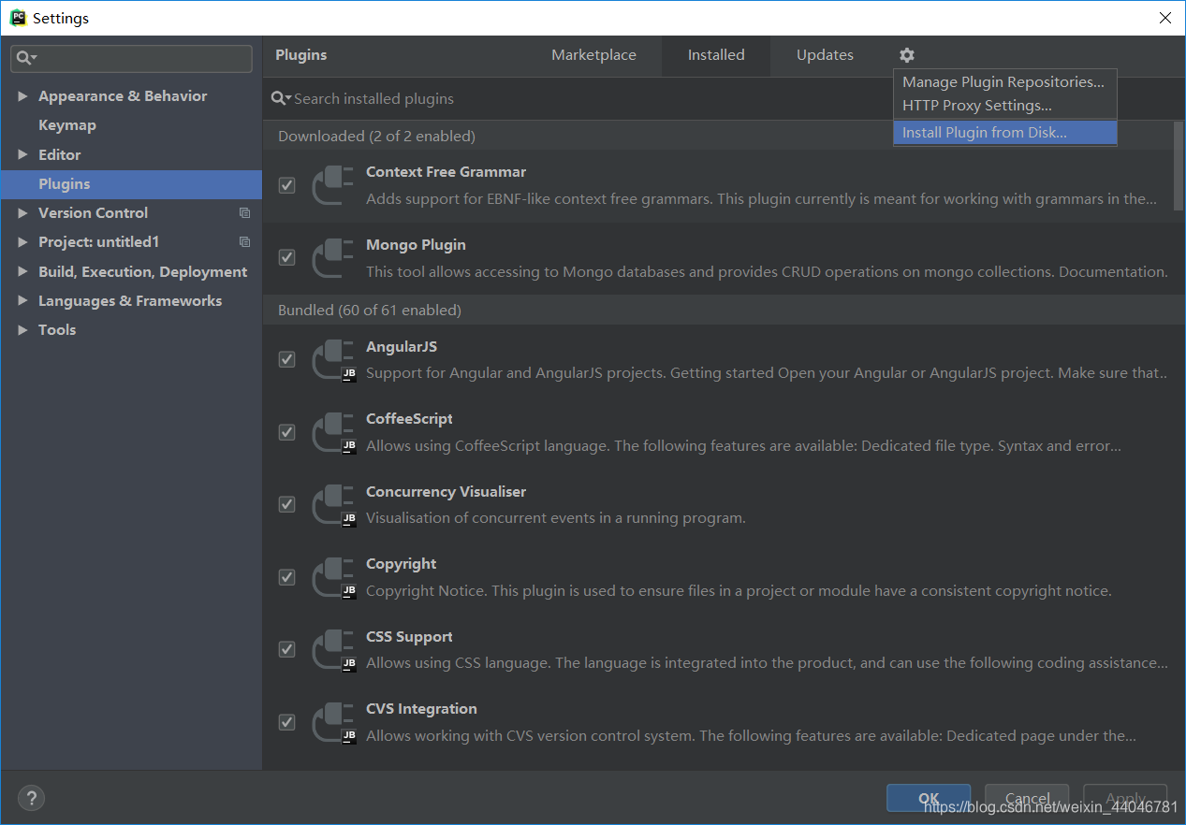1186x825 pixels.
Task: Click the gear settings icon in Plugins header
Action: coord(906,55)
